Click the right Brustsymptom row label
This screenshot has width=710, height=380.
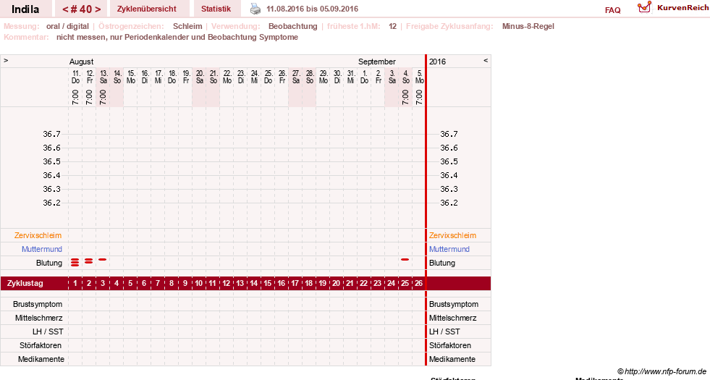click(x=454, y=305)
